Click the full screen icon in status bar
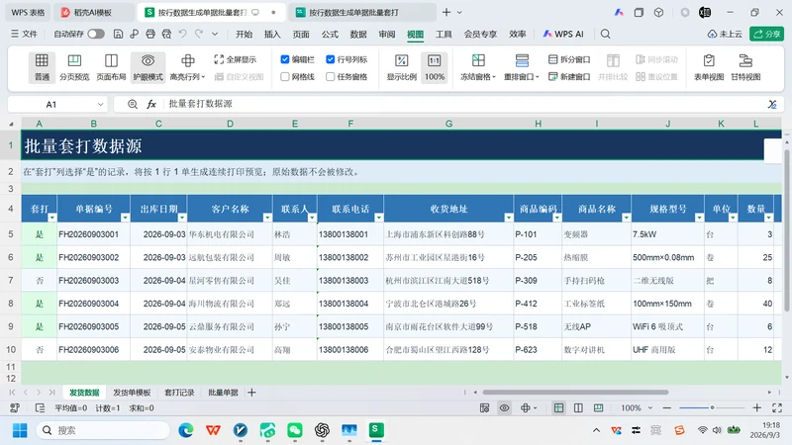This screenshot has width=792, height=445. point(777,407)
